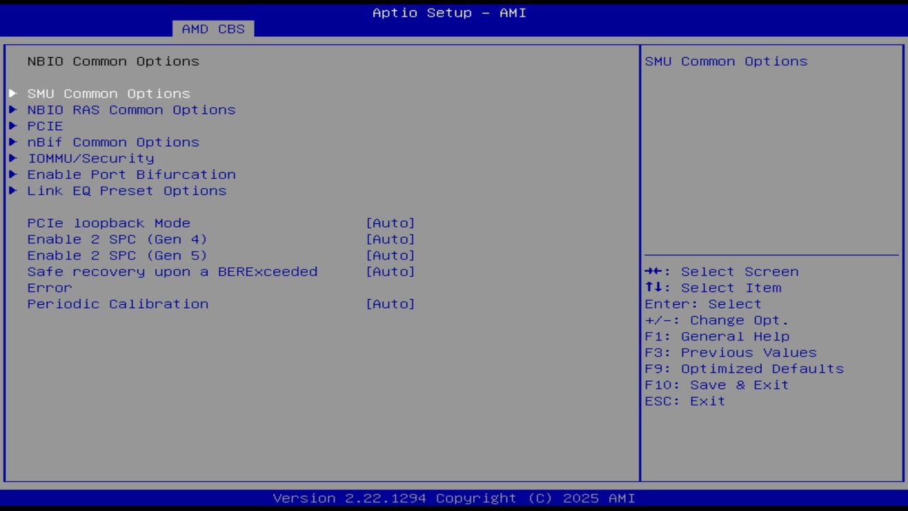Click the triangle icon next to NBIO RAS Common Options

(x=12, y=109)
